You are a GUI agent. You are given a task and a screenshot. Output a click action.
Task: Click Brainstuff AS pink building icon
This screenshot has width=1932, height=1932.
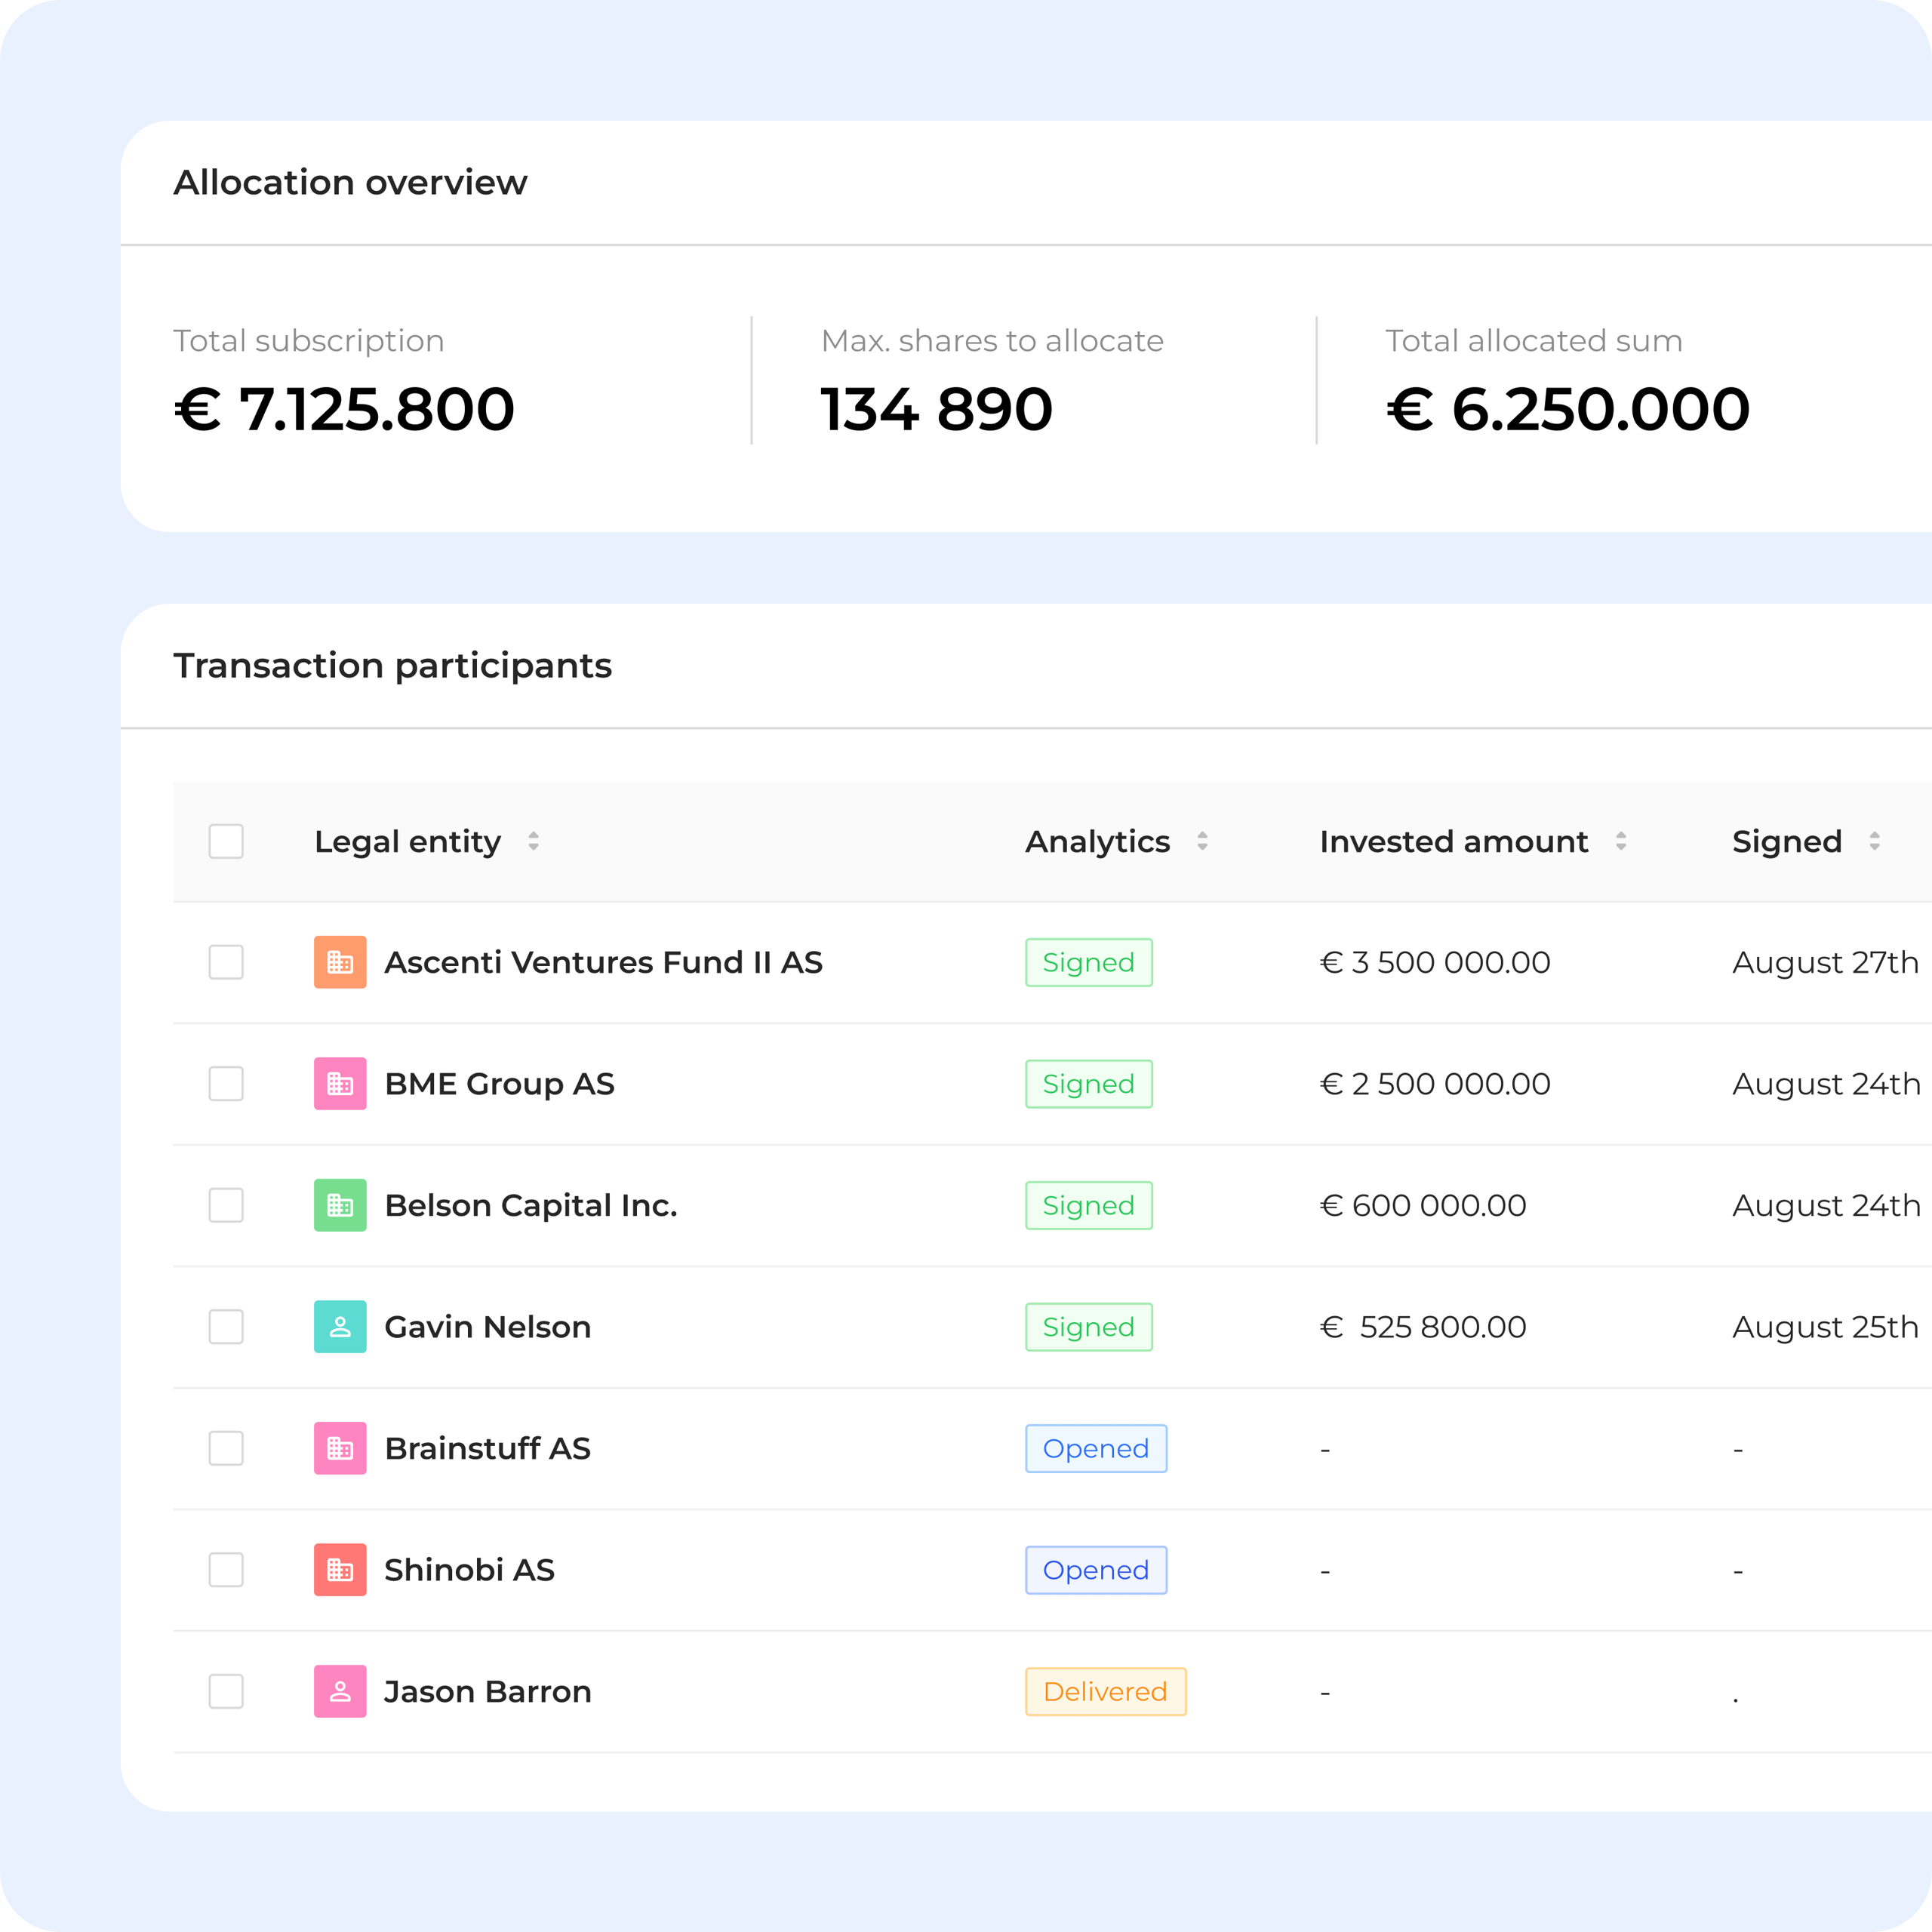[340, 1448]
